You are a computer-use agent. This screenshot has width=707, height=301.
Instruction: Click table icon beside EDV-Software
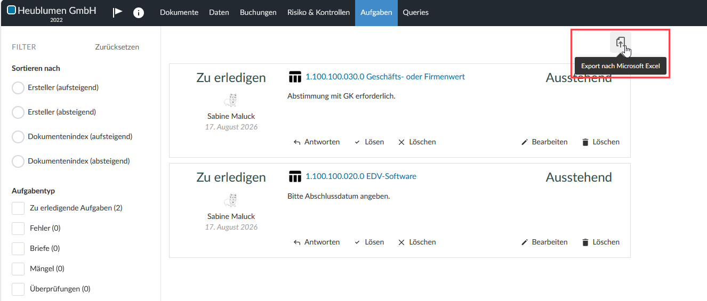pos(295,176)
